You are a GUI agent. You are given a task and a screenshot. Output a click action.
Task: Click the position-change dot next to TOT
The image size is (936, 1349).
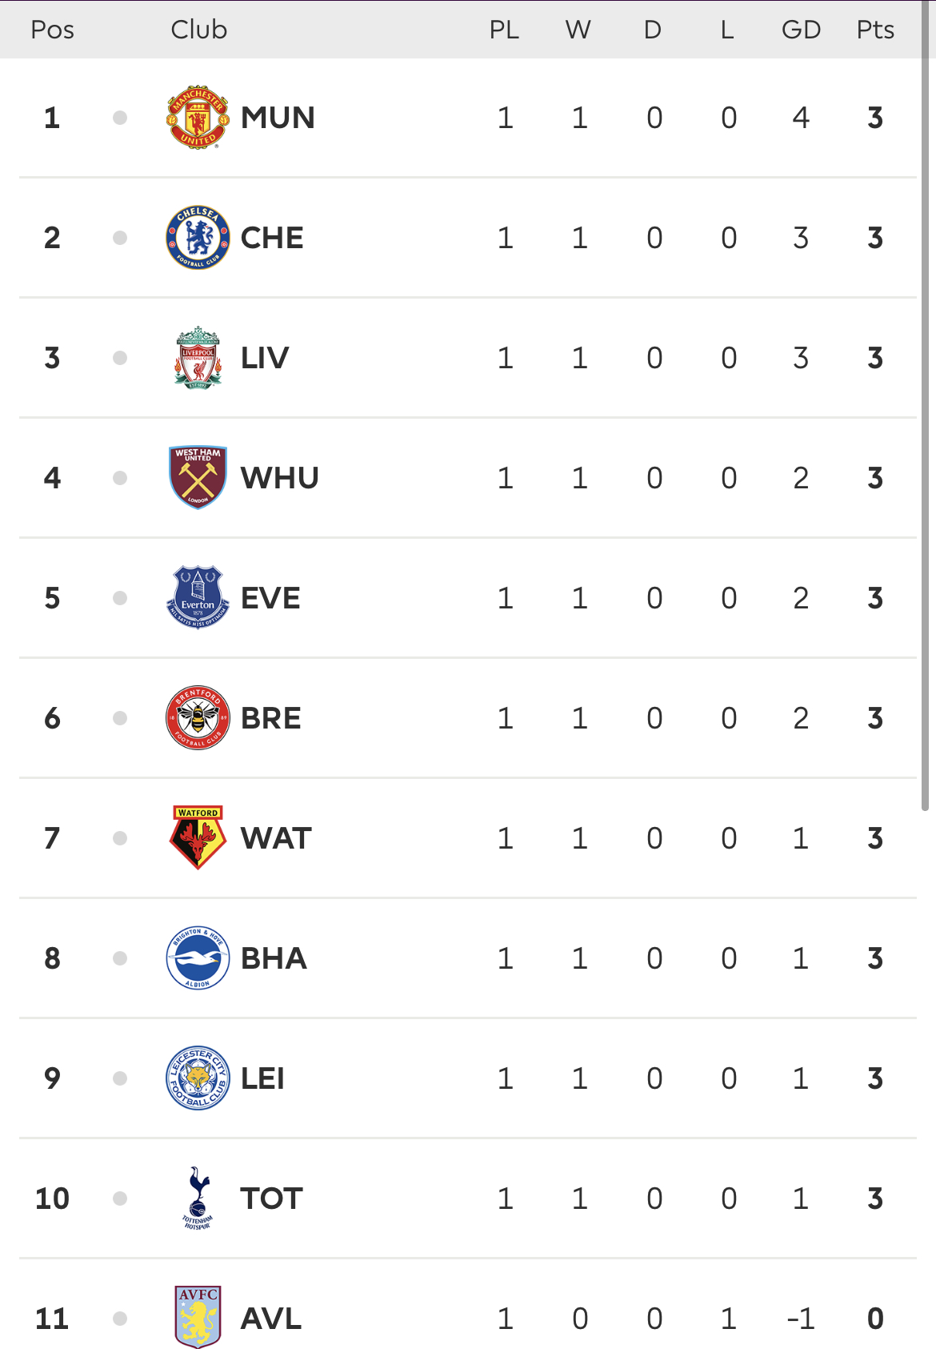point(120,1198)
